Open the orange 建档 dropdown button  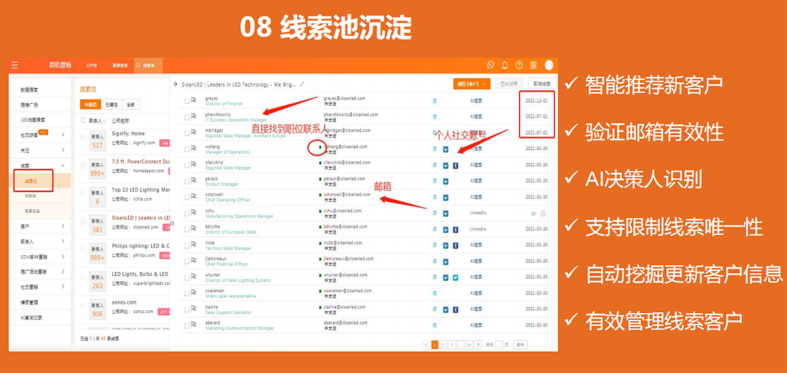coord(471,84)
